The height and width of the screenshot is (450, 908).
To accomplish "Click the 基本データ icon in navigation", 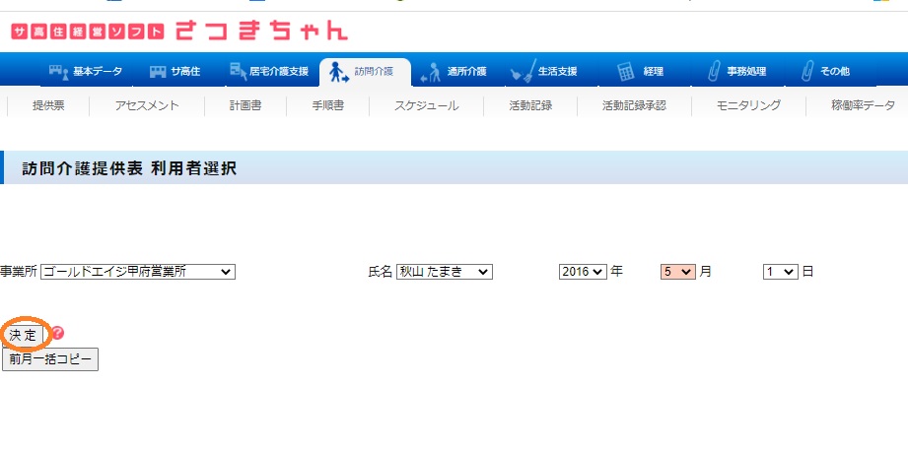I will coord(59,72).
